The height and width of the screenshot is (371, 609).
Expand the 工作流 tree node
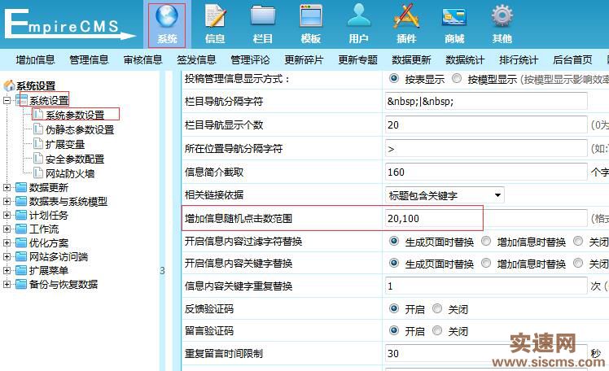pyautogui.click(x=7, y=229)
